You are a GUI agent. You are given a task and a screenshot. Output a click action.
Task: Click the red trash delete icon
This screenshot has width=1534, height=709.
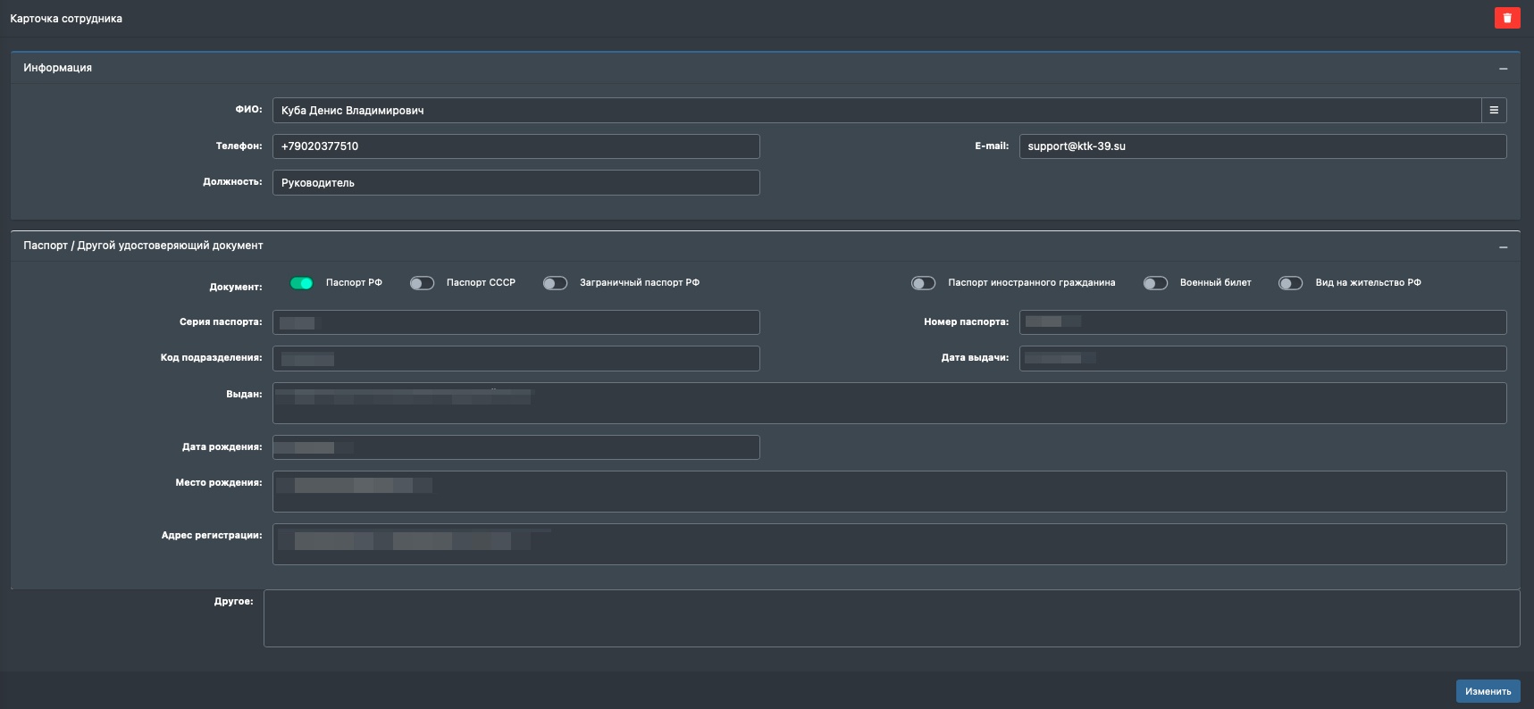[x=1507, y=18]
